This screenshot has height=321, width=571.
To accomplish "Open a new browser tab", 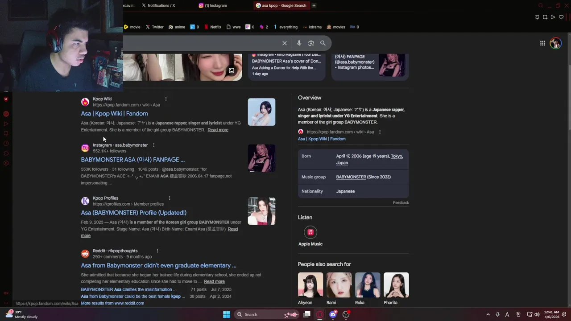I will tap(314, 5).
